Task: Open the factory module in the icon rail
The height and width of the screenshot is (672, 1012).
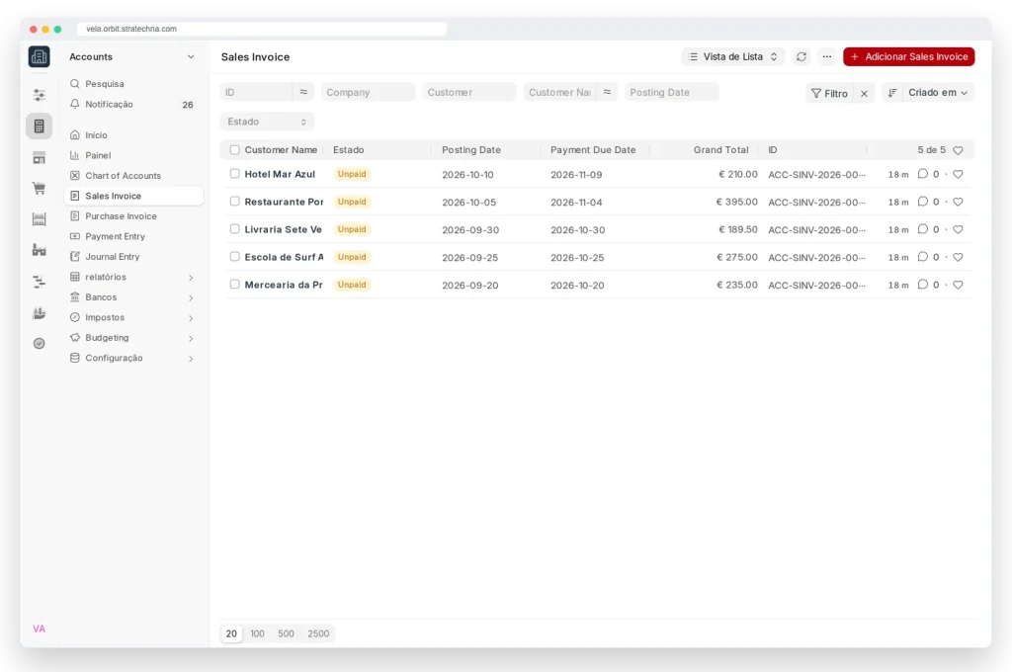Action: click(x=39, y=250)
